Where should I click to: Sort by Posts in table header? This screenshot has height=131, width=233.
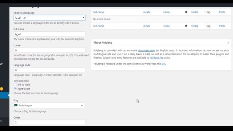coord(222,12)
